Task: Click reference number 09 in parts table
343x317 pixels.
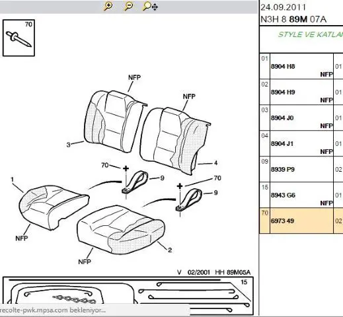Action: pyautogui.click(x=264, y=162)
